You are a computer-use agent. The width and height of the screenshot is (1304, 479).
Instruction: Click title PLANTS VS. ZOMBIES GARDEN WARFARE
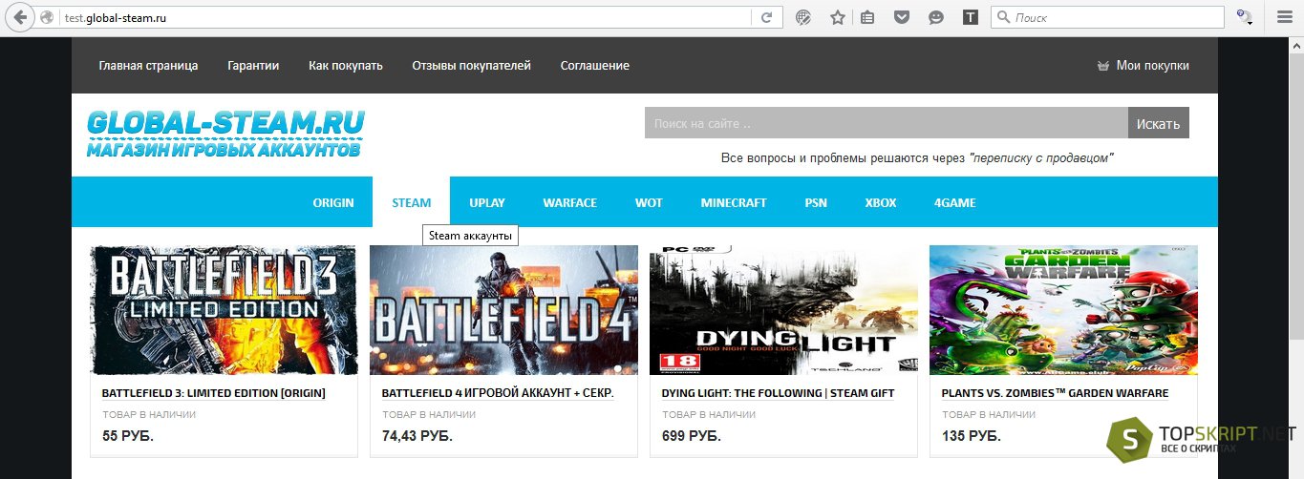[1055, 393]
